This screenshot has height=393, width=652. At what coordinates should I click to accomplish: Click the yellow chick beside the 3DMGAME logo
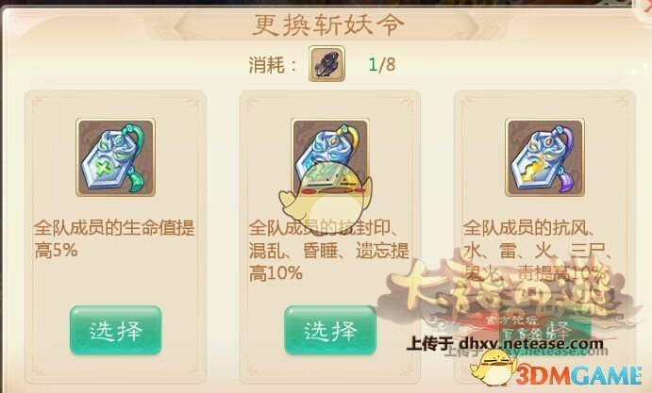tap(492, 368)
